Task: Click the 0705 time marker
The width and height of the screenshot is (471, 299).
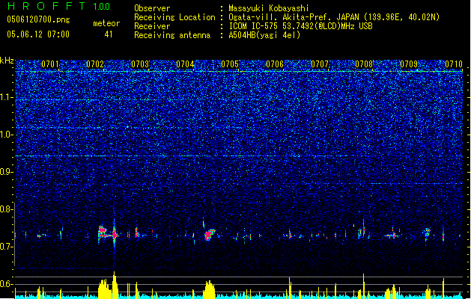Action: tap(230, 64)
